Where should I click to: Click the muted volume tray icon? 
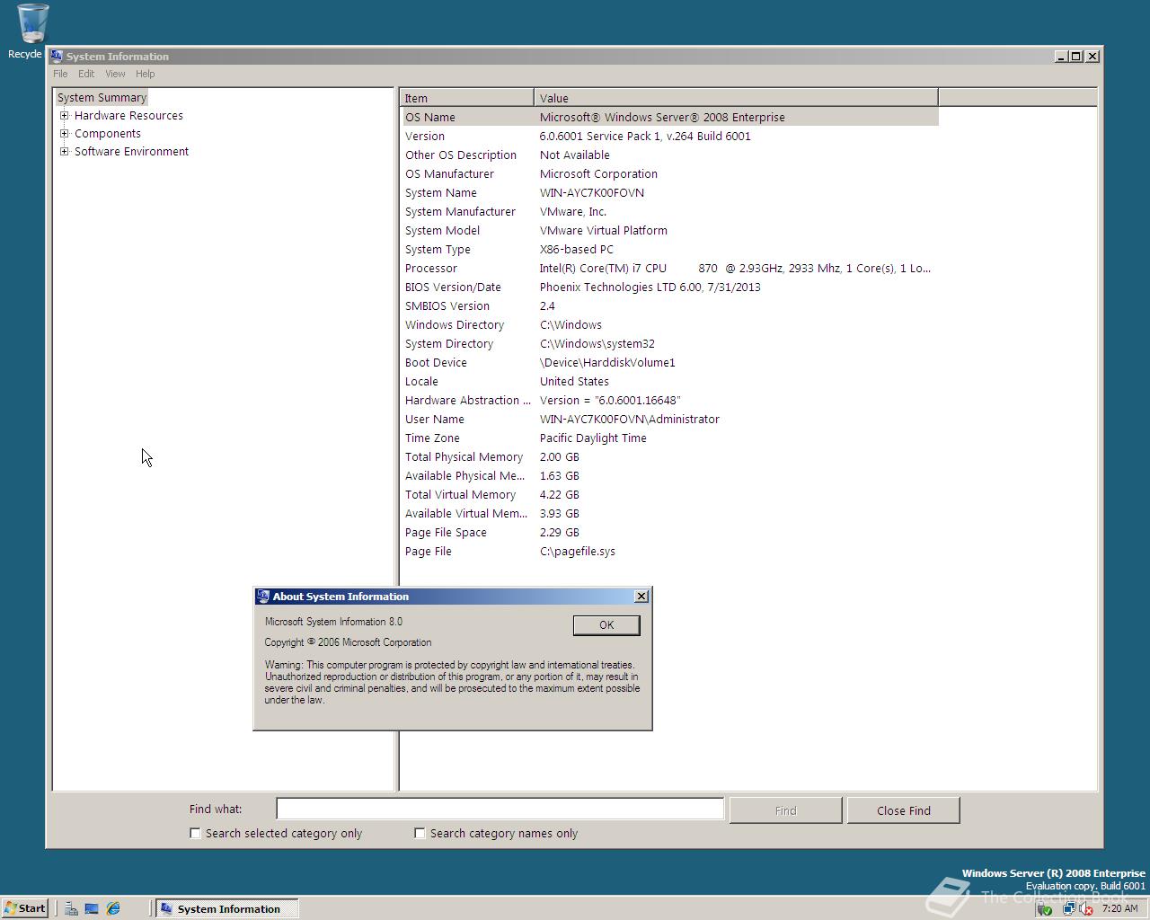[x=1085, y=908]
